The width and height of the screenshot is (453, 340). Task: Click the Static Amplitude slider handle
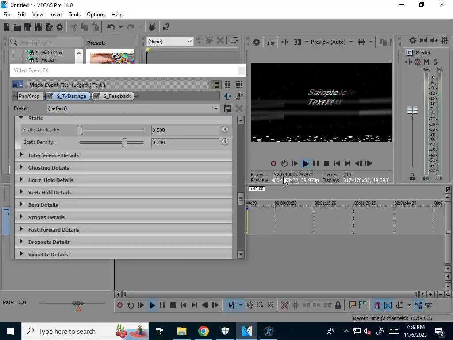[80, 130]
